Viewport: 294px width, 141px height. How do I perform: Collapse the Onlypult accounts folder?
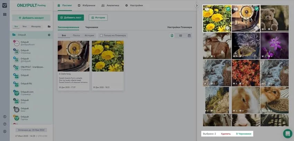tap(14, 35)
